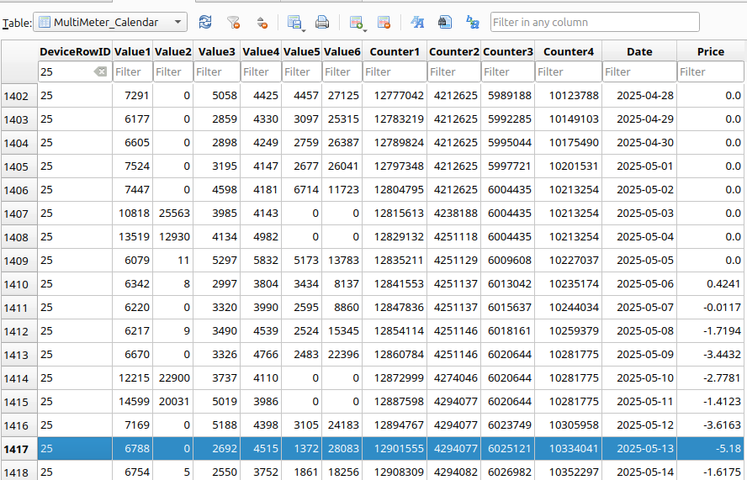
Task: Select row header 1414
Action: point(19,378)
